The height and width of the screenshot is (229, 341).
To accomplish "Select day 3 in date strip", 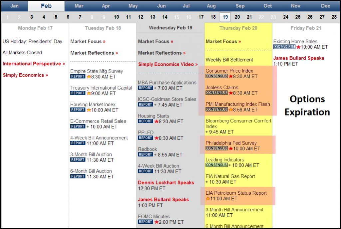I will (32, 17).
